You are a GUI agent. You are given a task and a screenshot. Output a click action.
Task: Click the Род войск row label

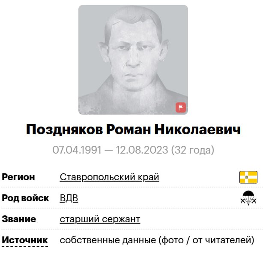tap(25, 198)
